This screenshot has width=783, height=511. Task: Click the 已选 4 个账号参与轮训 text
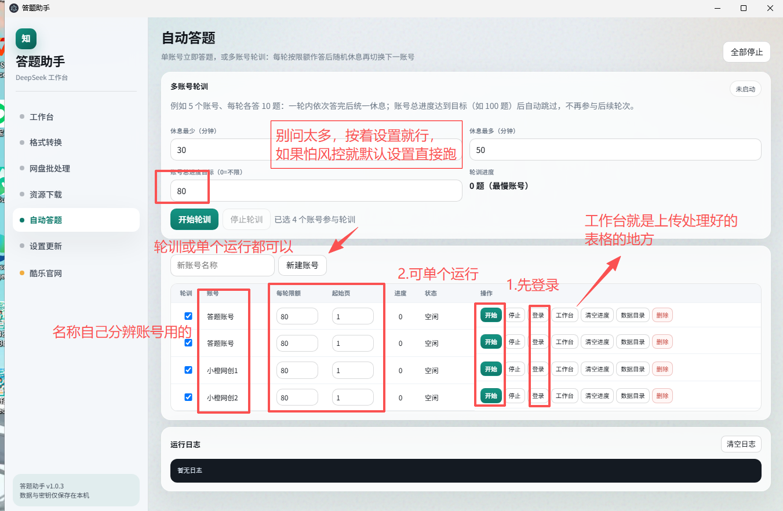pos(315,220)
